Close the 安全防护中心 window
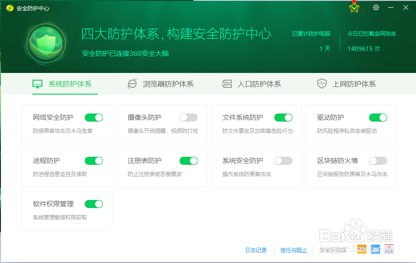 [x=406, y=8]
